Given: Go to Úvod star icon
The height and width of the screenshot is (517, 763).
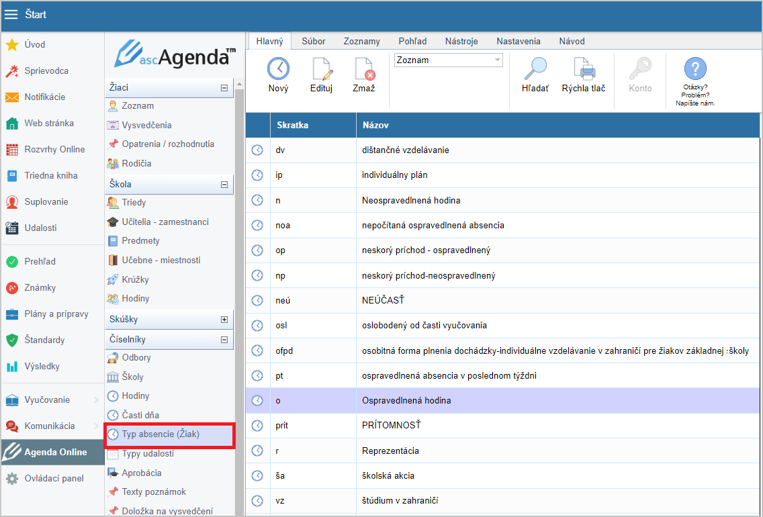Looking at the screenshot, I should (x=12, y=45).
